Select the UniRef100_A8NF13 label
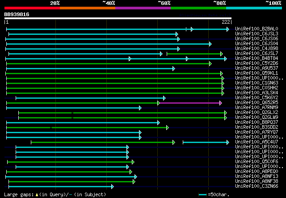 pyautogui.click(x=257, y=177)
